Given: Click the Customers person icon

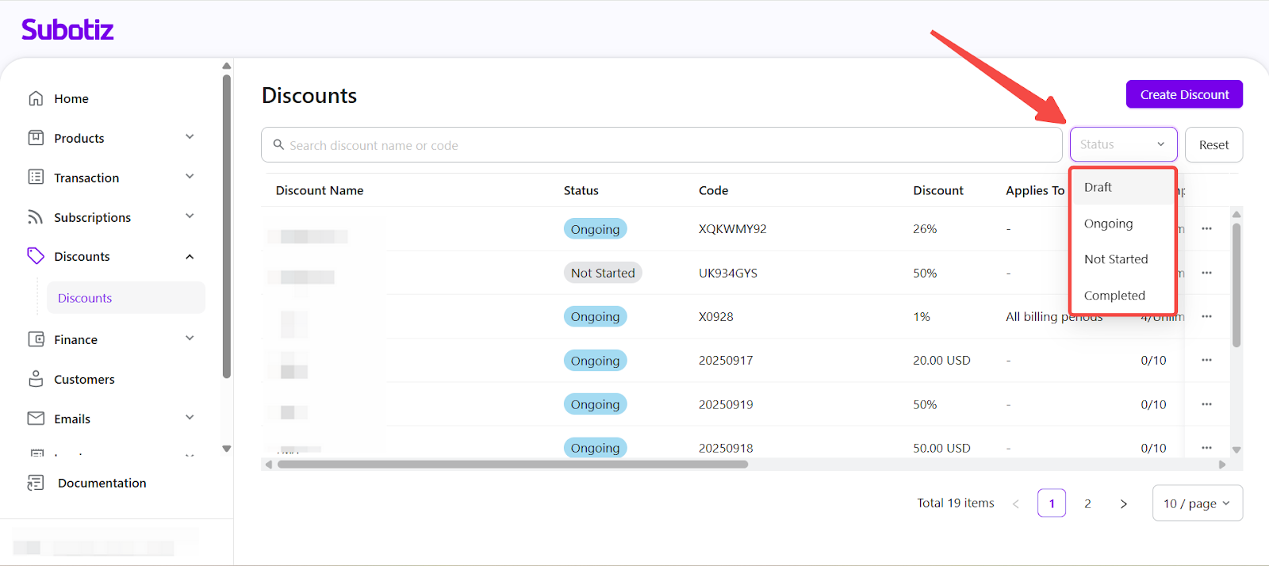Looking at the screenshot, I should pyautogui.click(x=36, y=379).
